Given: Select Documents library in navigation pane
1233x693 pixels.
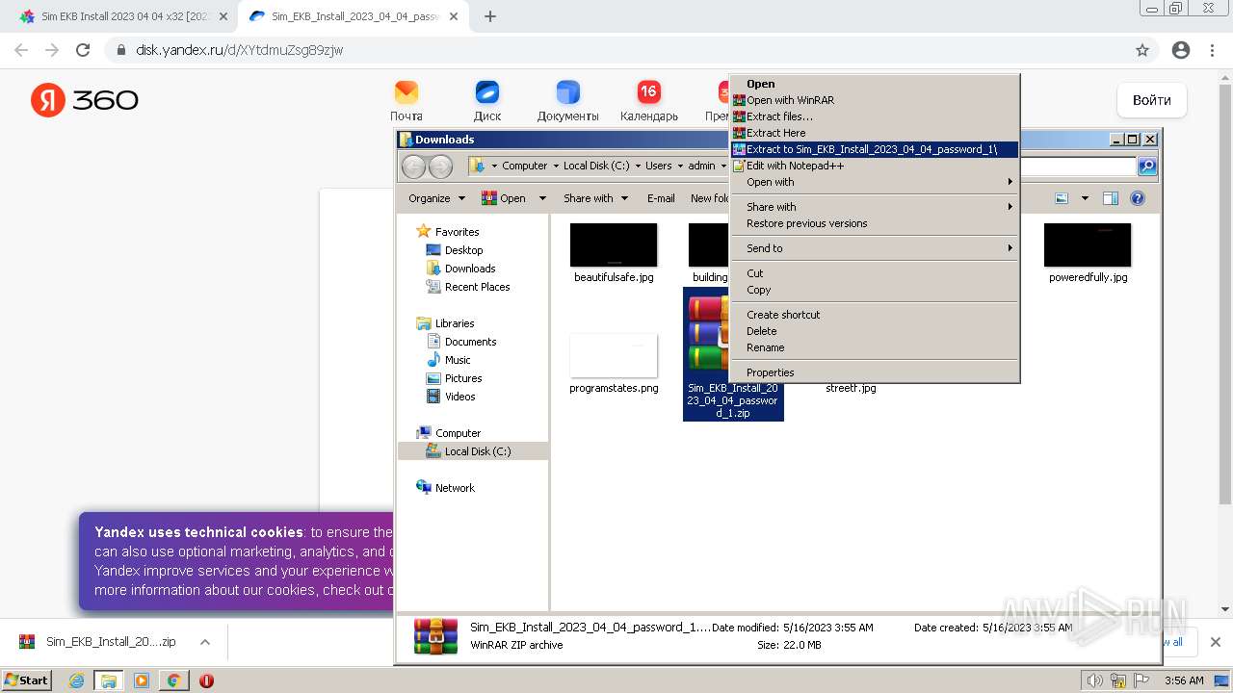Looking at the screenshot, I should [x=470, y=342].
